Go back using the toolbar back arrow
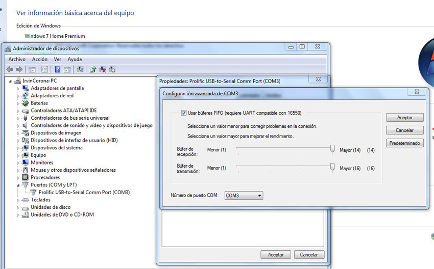This screenshot has width=434, height=269. 10,69
